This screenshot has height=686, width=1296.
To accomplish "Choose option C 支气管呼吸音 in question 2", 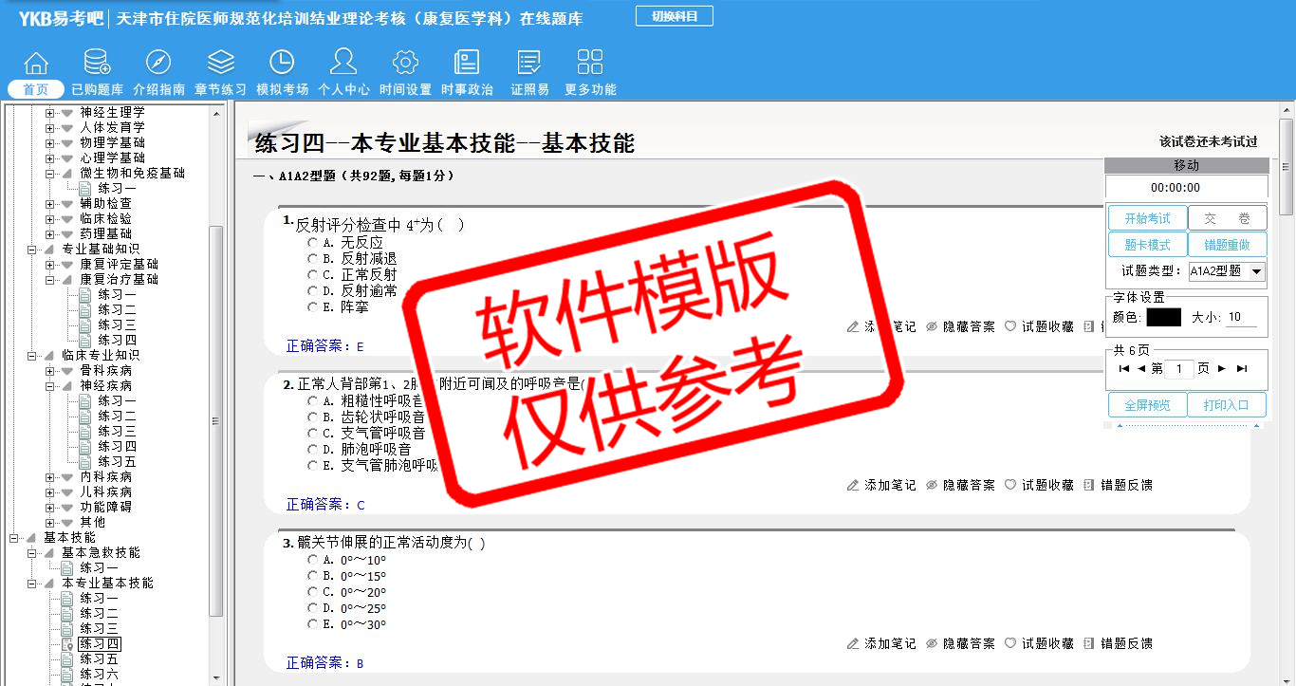I will click(x=313, y=434).
